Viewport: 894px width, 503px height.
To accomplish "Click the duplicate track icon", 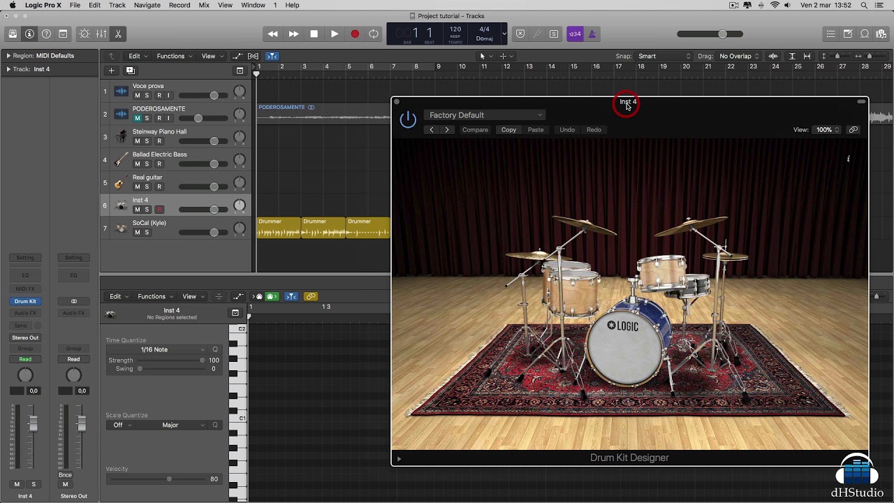I will click(130, 70).
